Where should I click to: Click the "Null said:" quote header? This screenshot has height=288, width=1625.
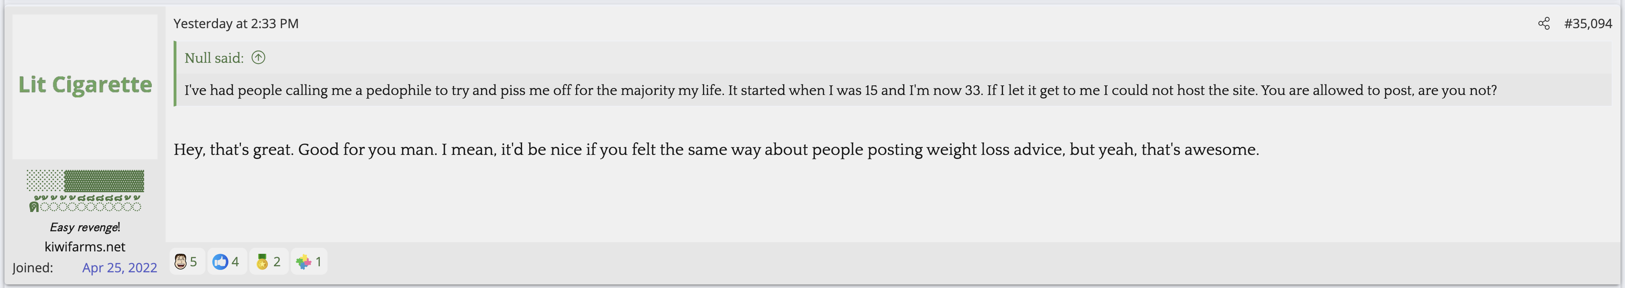214,58
